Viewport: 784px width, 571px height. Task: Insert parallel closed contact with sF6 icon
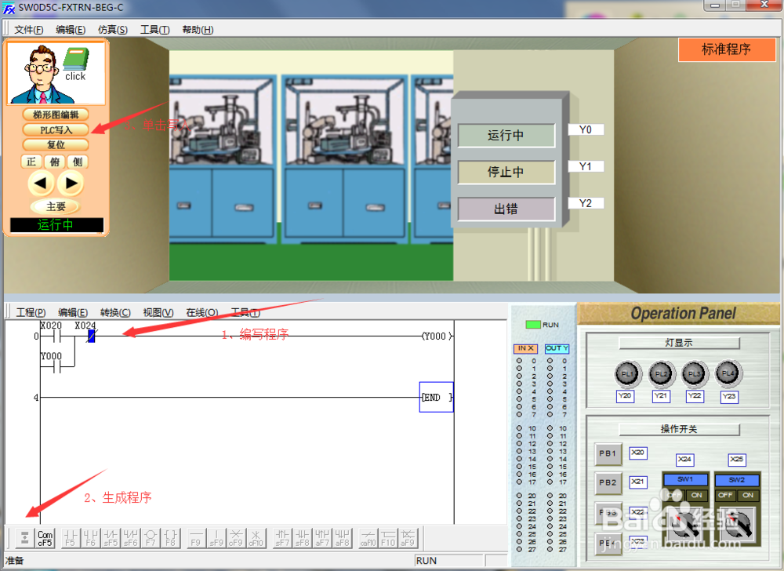coord(130,538)
